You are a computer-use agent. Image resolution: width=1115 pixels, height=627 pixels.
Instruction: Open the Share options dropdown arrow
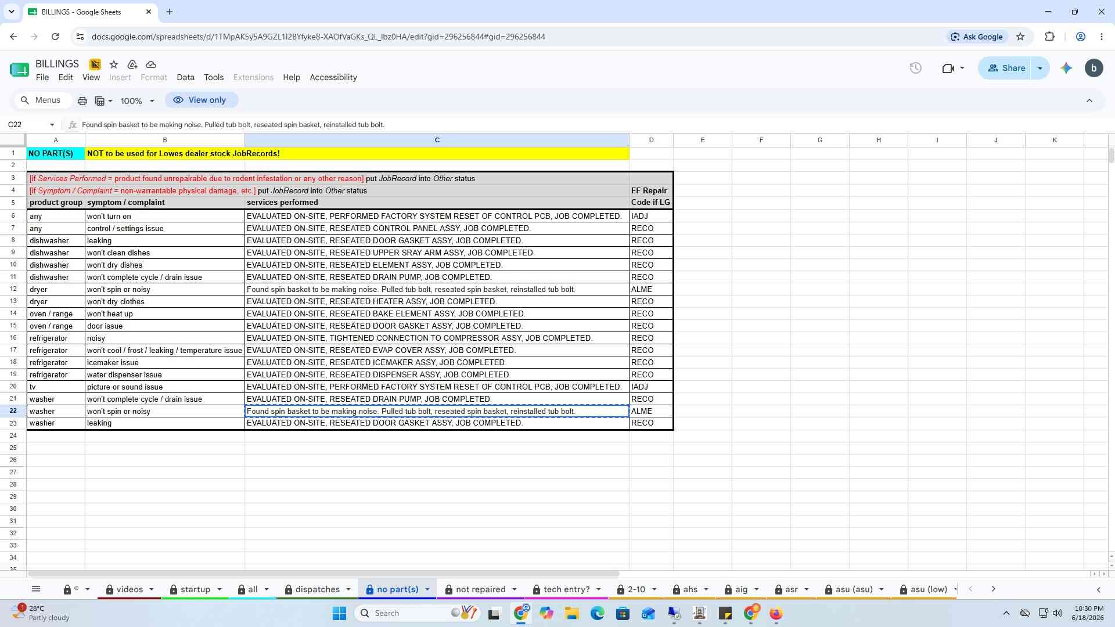coord(1040,68)
